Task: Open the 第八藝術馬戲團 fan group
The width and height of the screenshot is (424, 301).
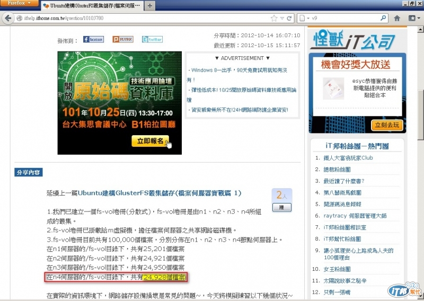Action: 342,192
